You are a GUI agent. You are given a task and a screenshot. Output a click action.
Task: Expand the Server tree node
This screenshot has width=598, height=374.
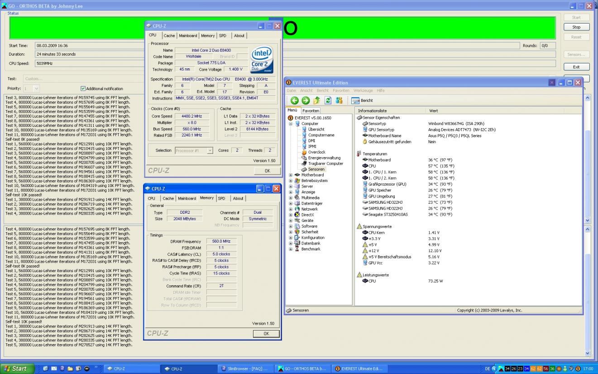click(x=291, y=187)
